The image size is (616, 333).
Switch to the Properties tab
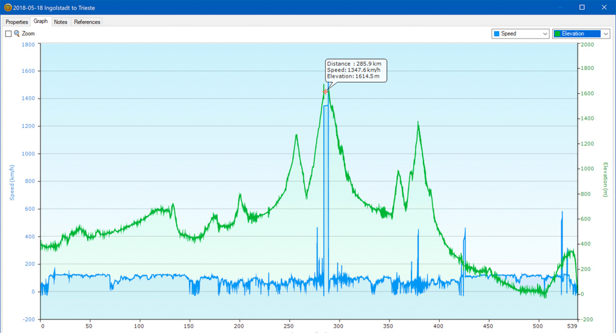pos(17,22)
